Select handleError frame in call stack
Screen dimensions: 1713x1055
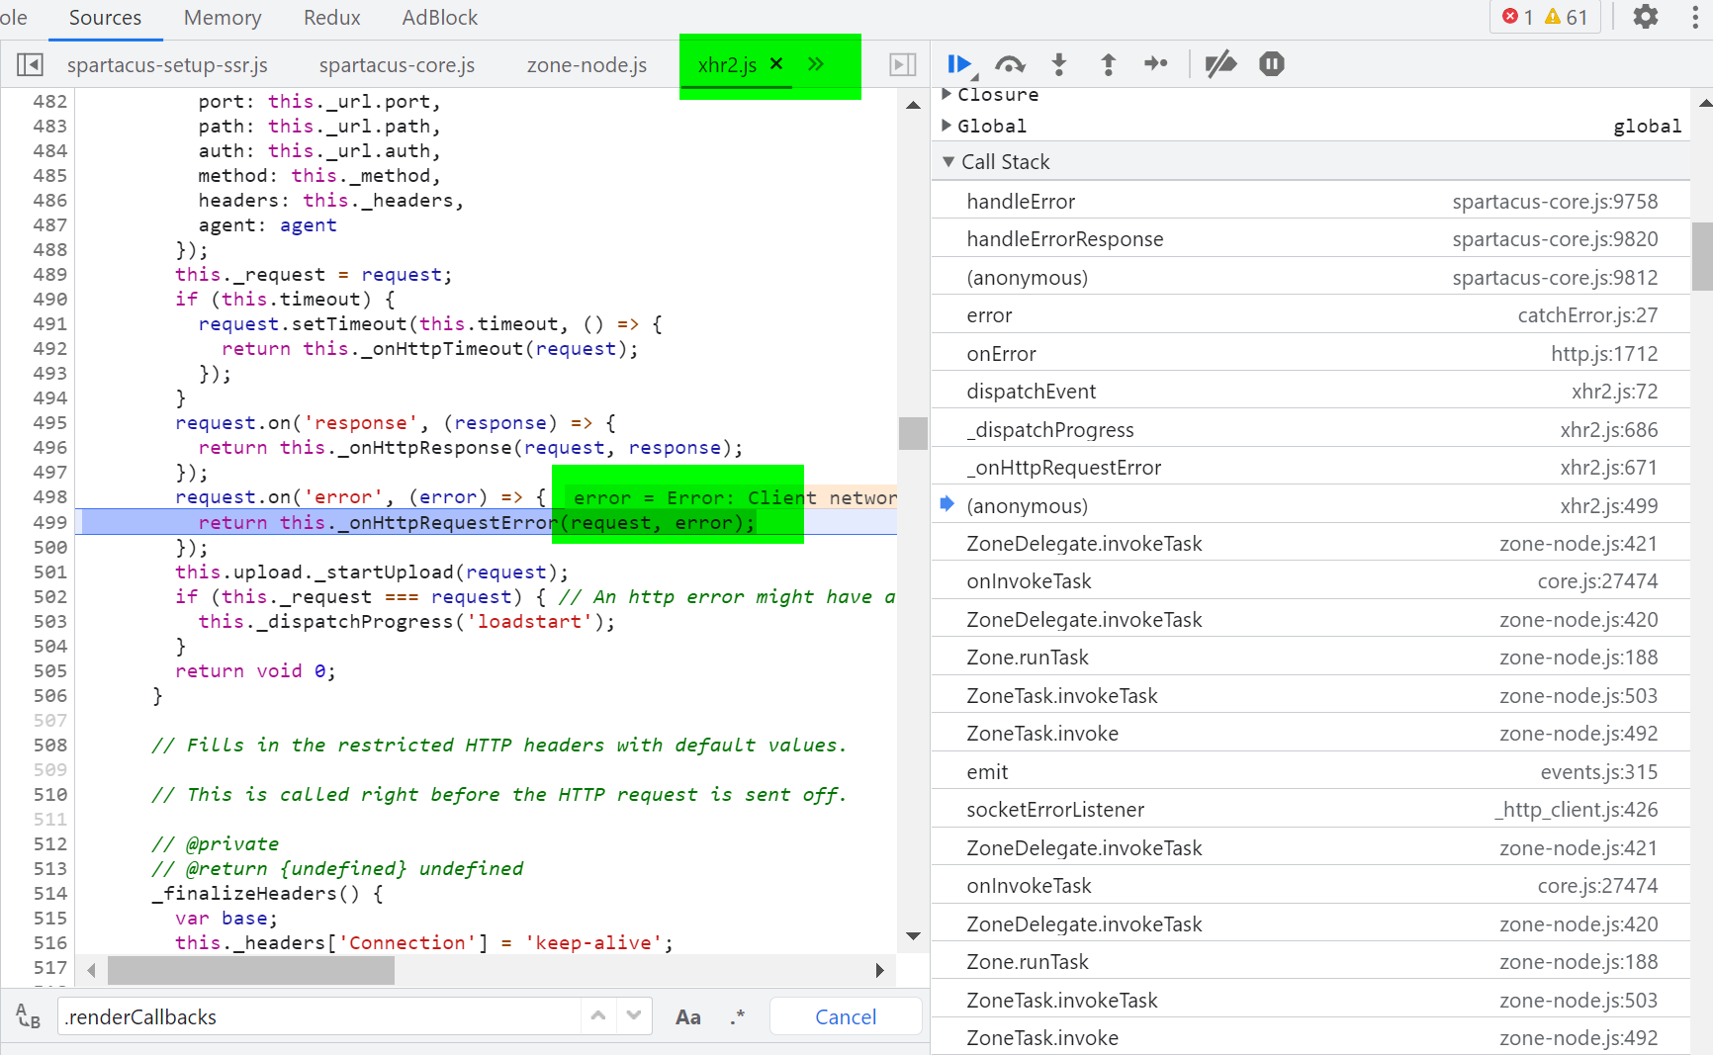click(x=1310, y=202)
